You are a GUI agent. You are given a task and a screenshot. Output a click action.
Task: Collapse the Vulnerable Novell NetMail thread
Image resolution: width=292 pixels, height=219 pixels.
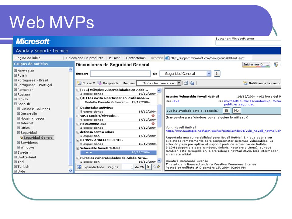[x=78, y=148]
